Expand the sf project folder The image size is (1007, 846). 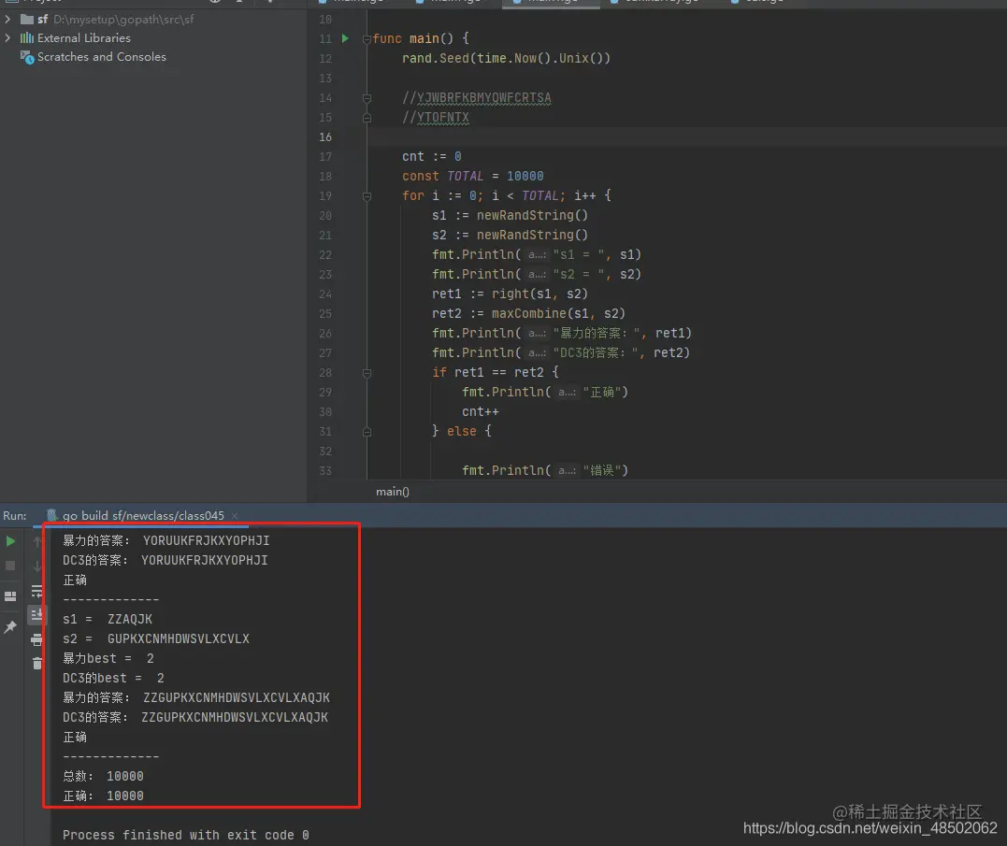tap(7, 20)
